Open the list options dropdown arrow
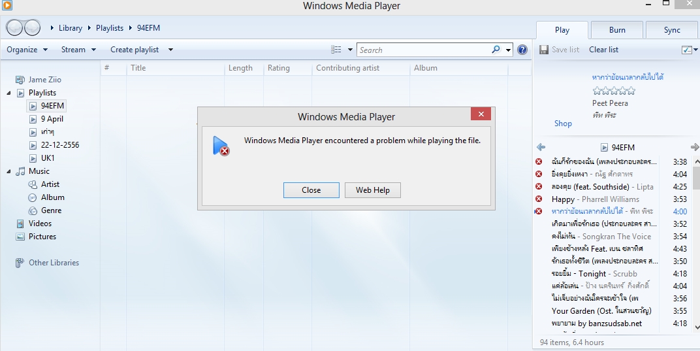 click(695, 50)
